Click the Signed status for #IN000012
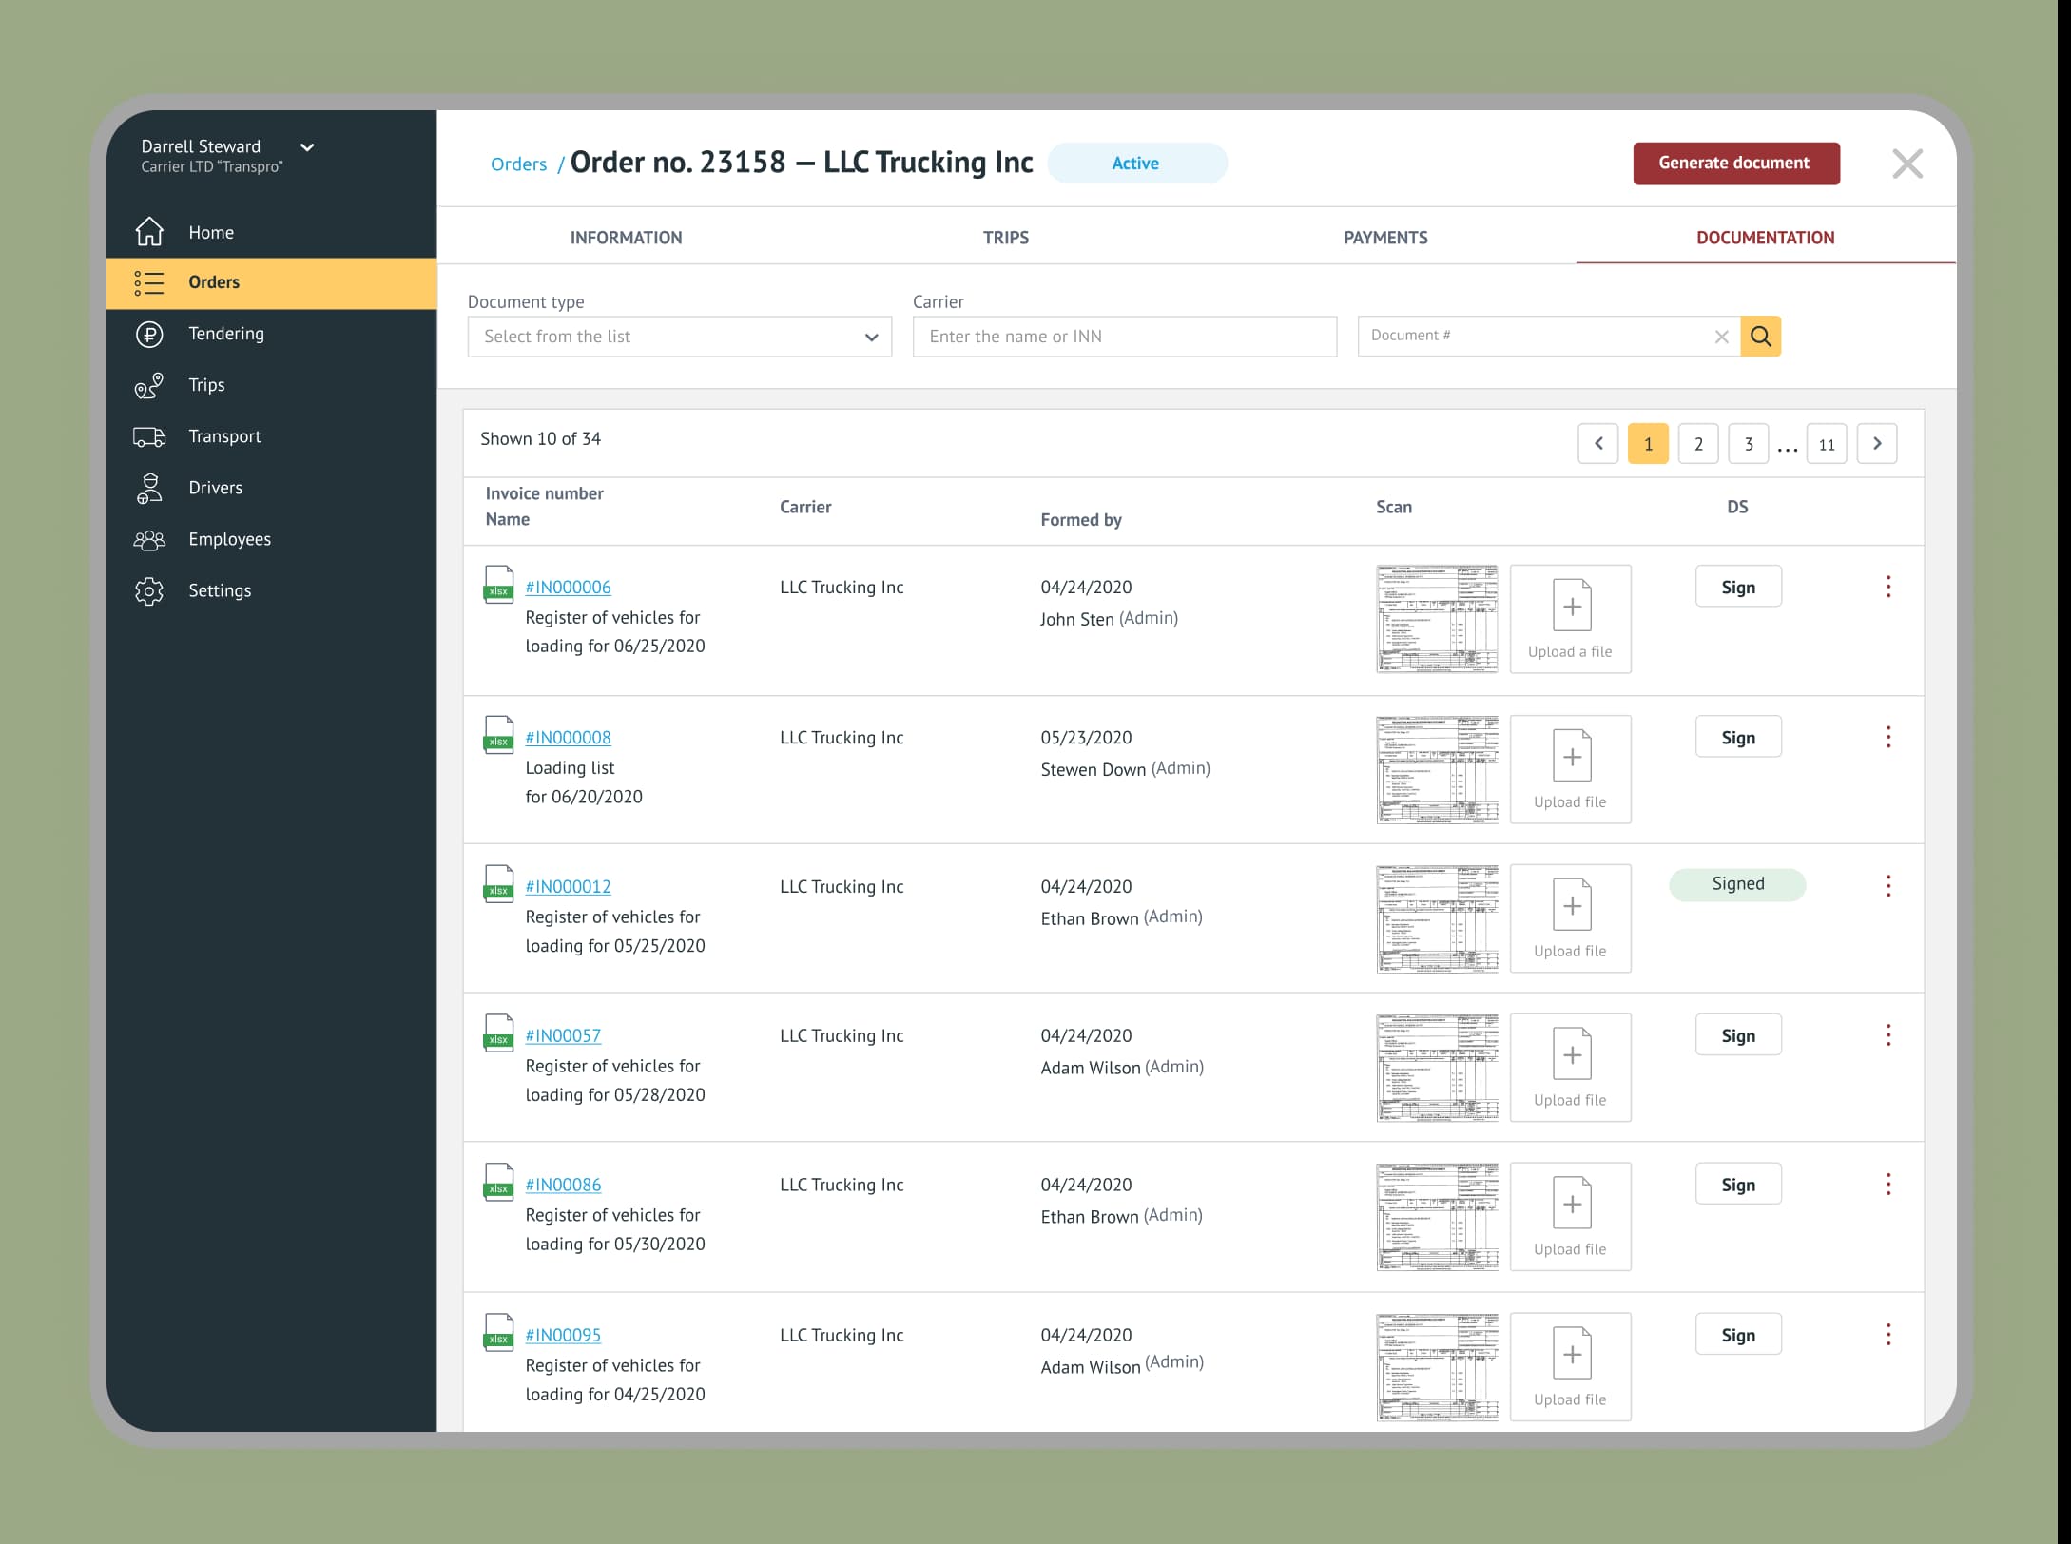 coord(1738,884)
